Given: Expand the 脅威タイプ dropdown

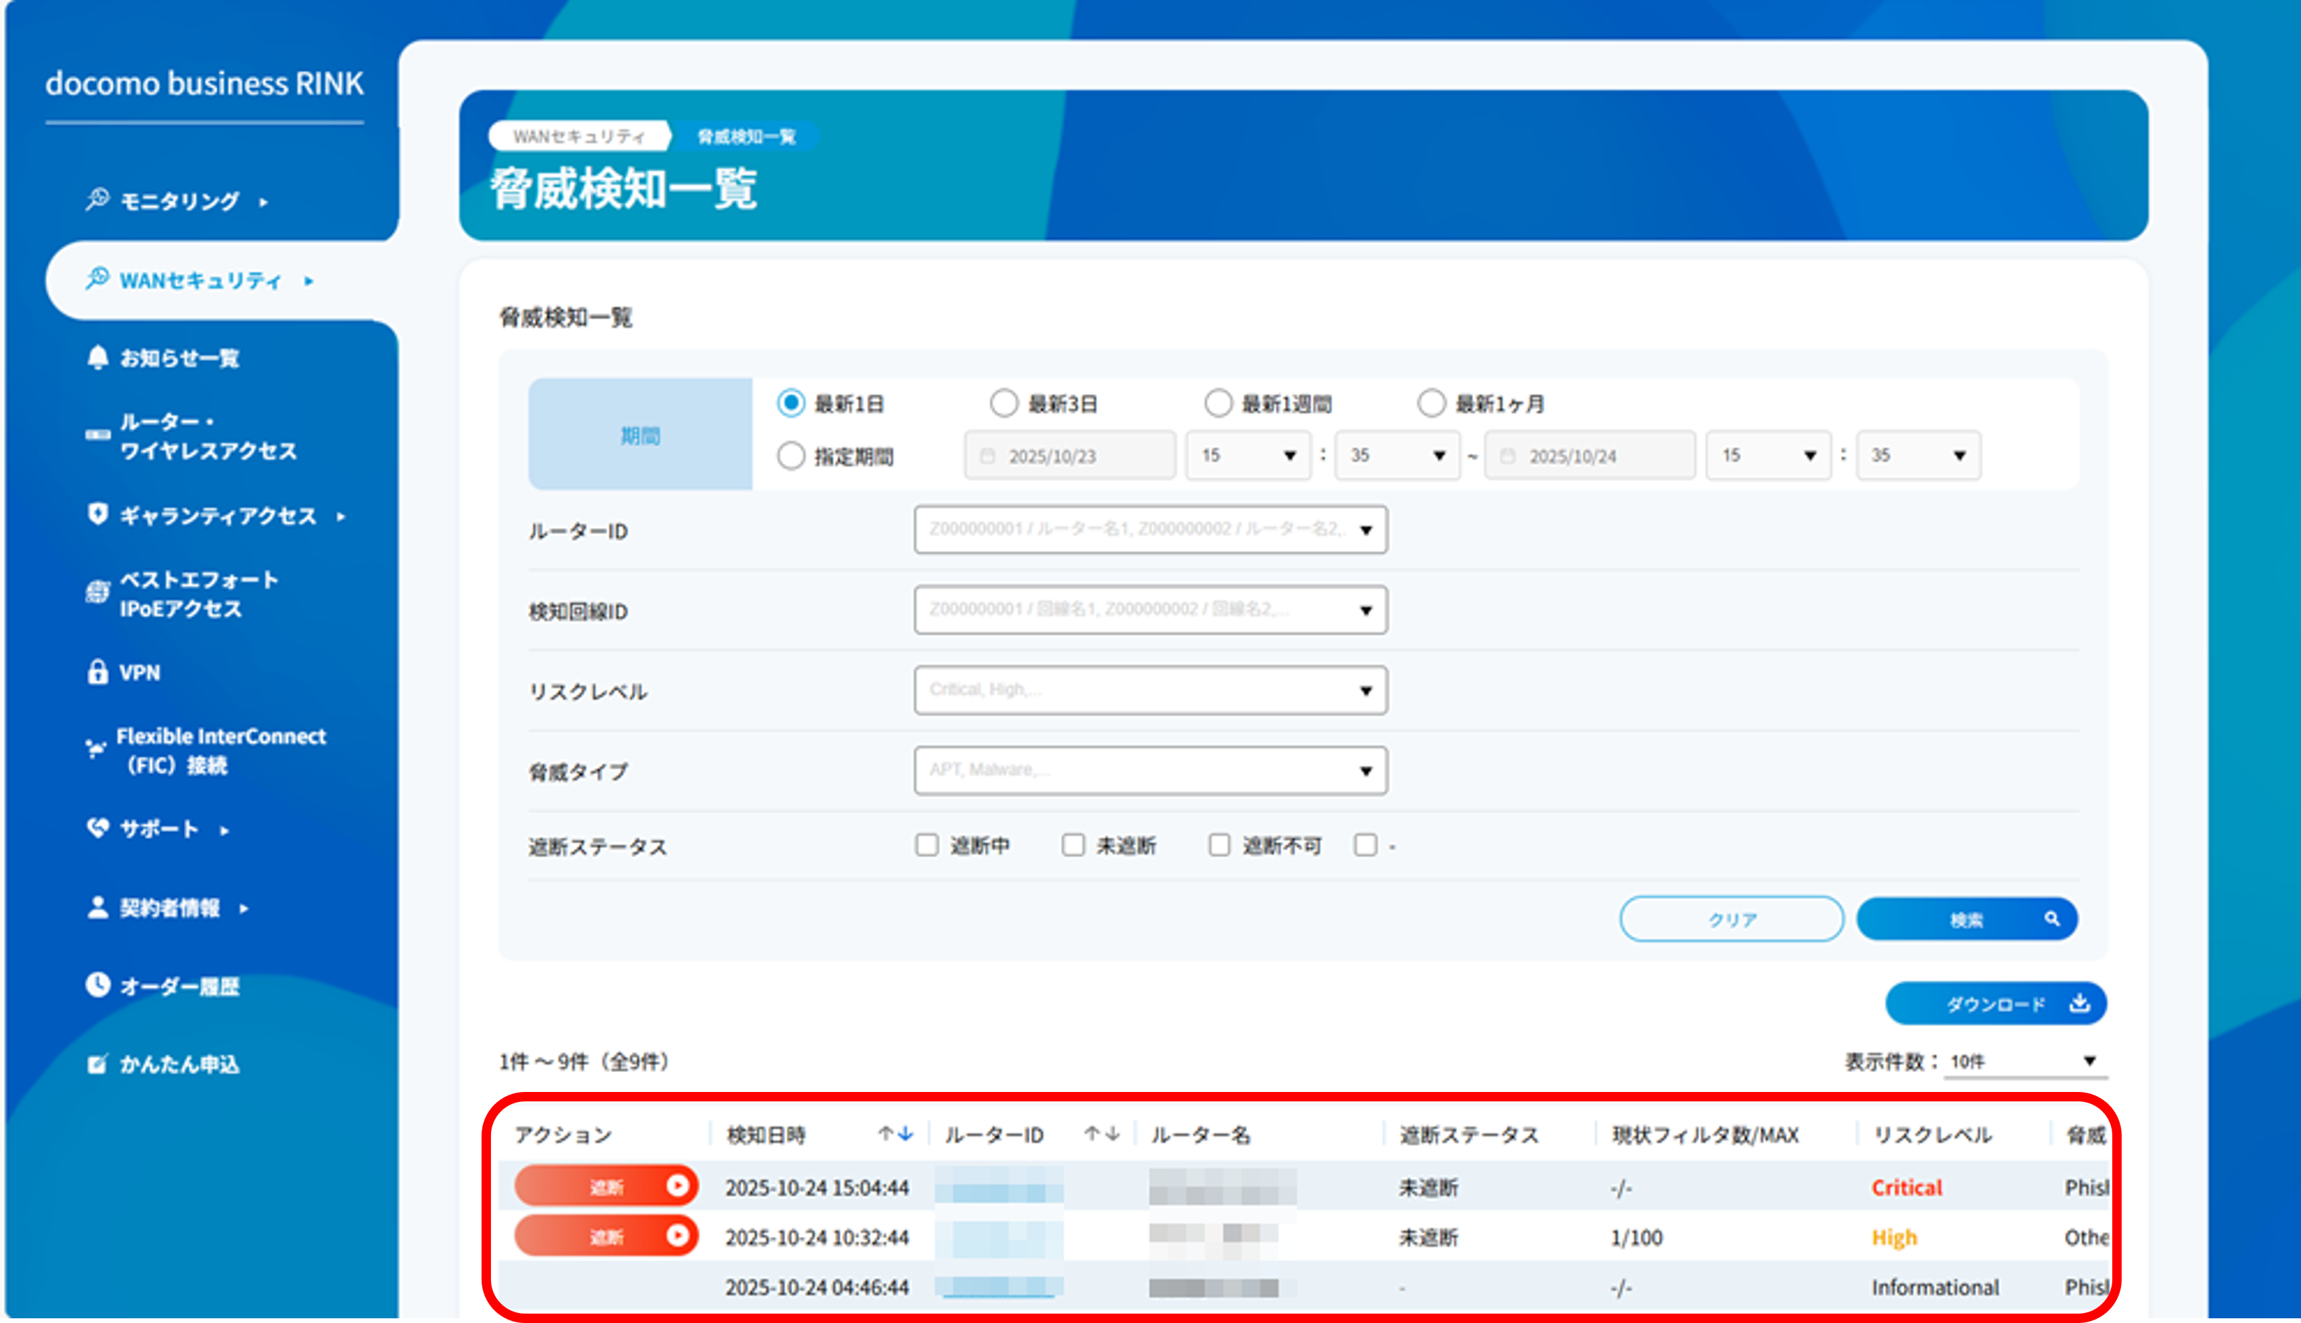Looking at the screenshot, I should click(1150, 770).
